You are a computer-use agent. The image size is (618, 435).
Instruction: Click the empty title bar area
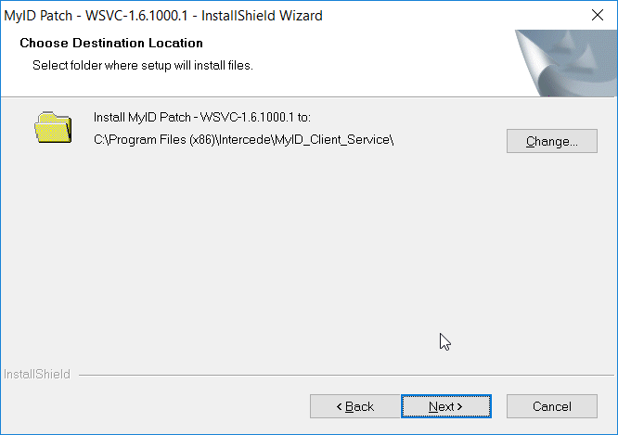point(445,16)
